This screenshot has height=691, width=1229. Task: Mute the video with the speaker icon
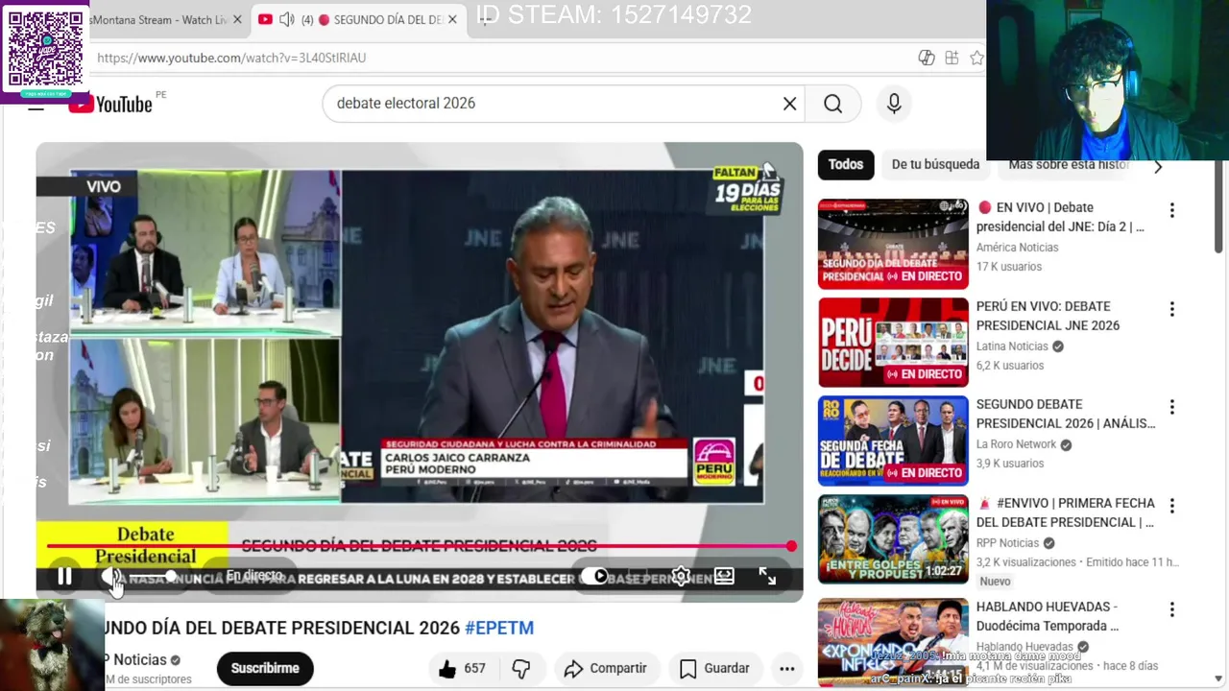point(110,577)
